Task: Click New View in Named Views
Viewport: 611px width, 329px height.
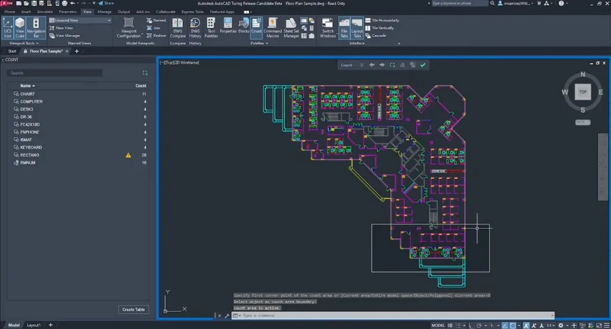Action: [61, 28]
